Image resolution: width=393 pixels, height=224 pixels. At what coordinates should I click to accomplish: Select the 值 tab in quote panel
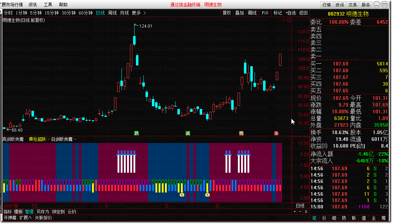(364, 218)
